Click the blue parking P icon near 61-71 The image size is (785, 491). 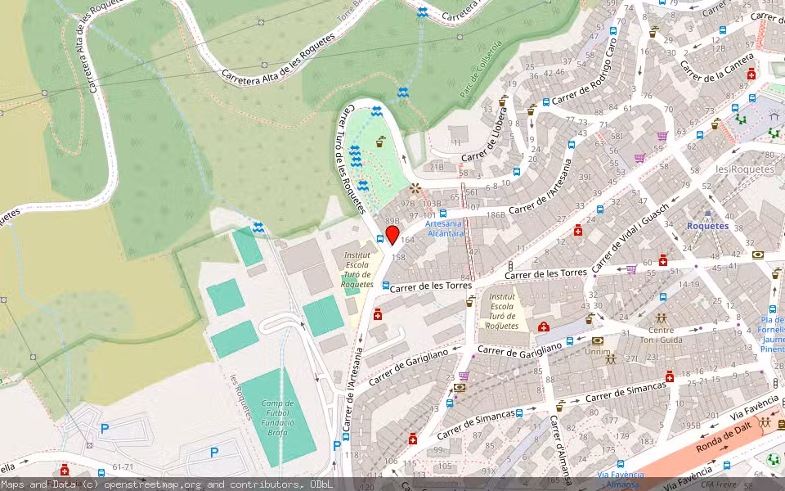coord(104,427)
